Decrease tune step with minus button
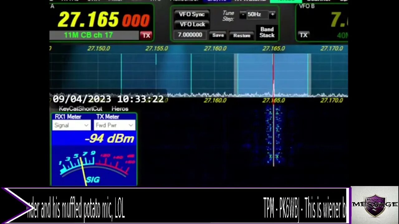 pos(243,14)
